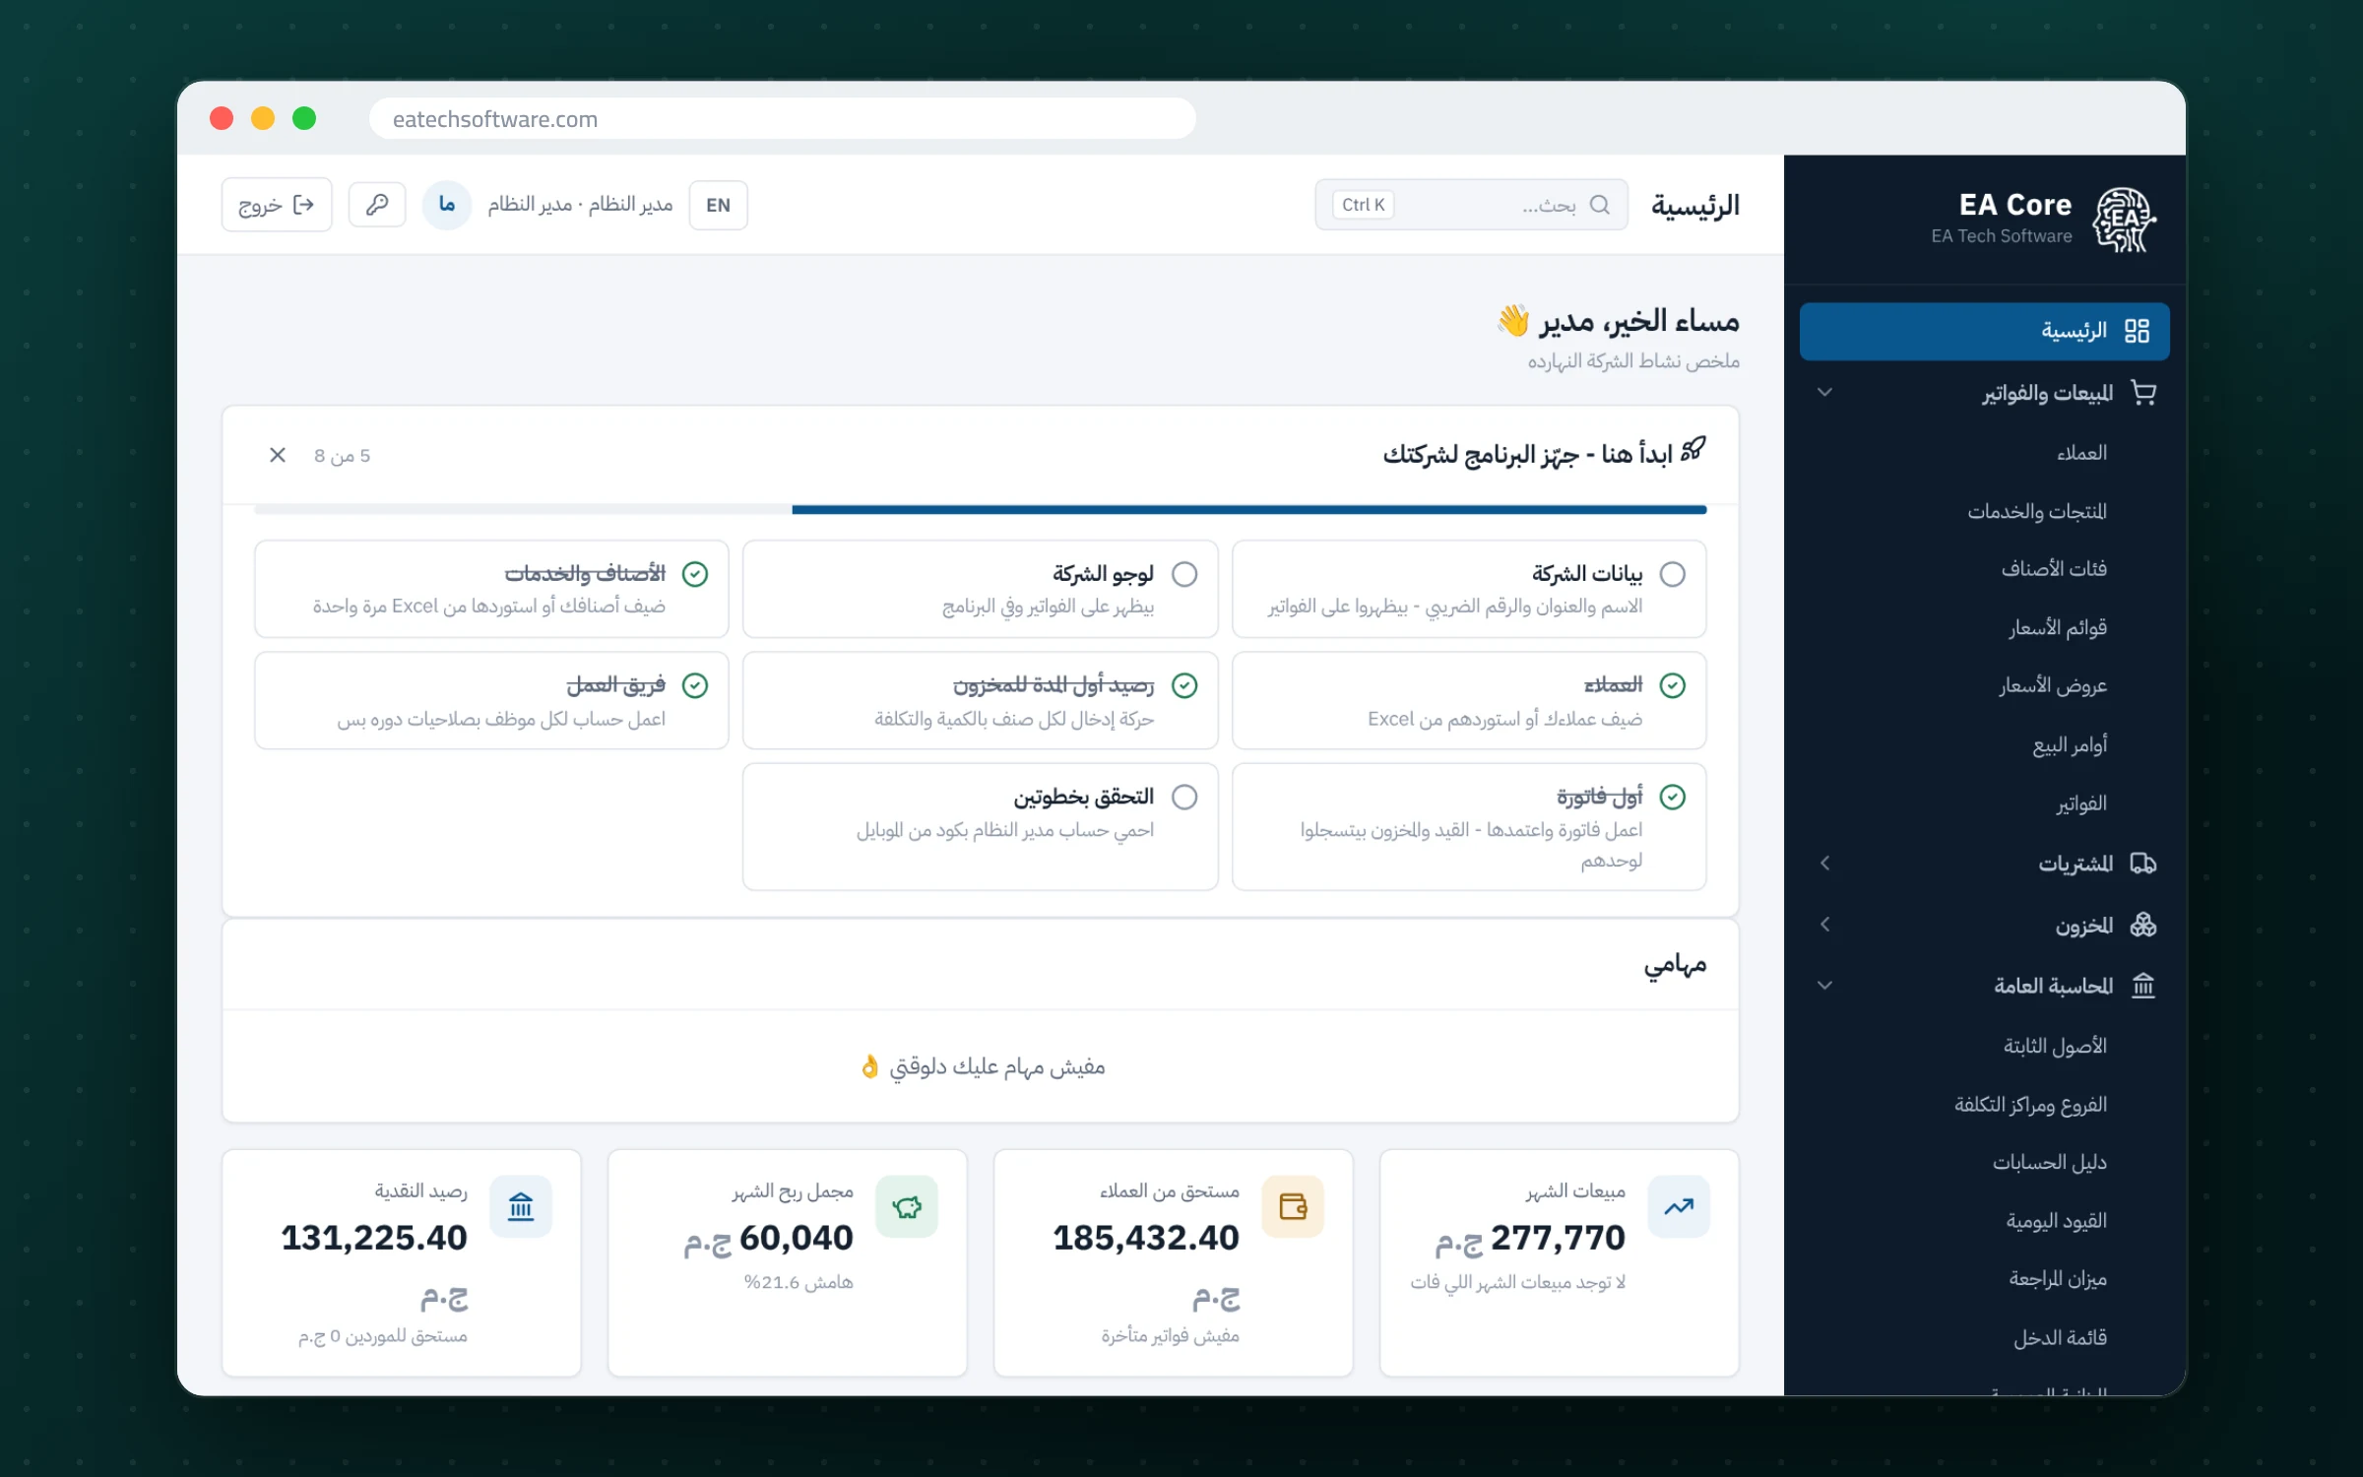The image size is (2363, 1477).
Task: Toggle the بيانات الشركة checklist circle
Action: [x=1673, y=574]
